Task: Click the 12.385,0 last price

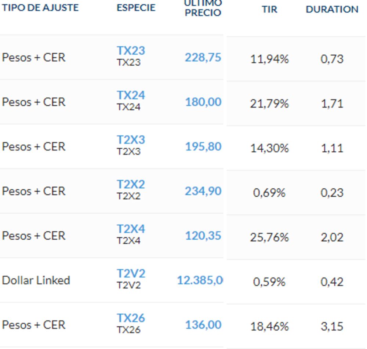Action: (200, 280)
